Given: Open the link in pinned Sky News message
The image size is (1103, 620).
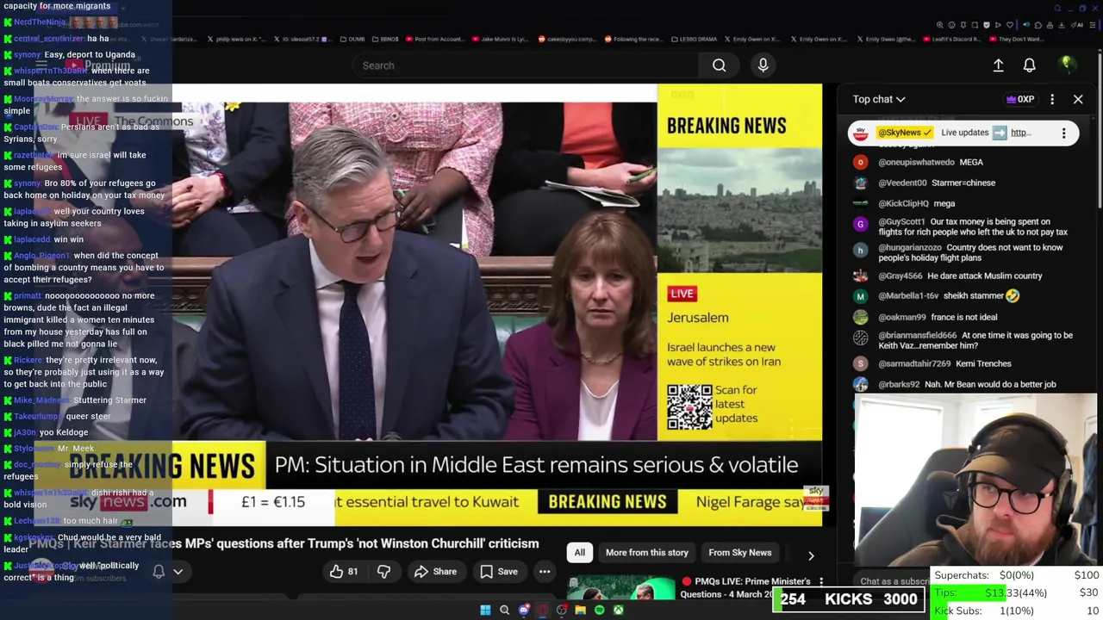Looking at the screenshot, I should (x=1020, y=133).
